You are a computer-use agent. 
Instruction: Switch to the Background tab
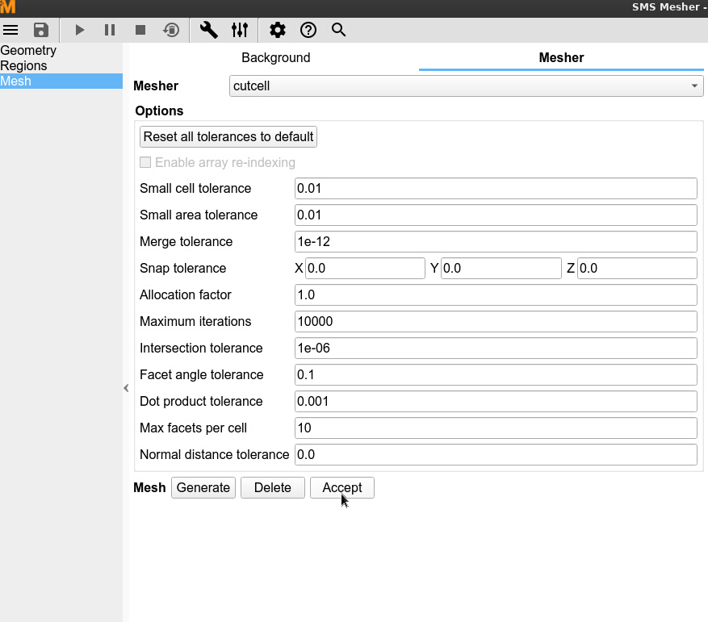click(x=275, y=58)
